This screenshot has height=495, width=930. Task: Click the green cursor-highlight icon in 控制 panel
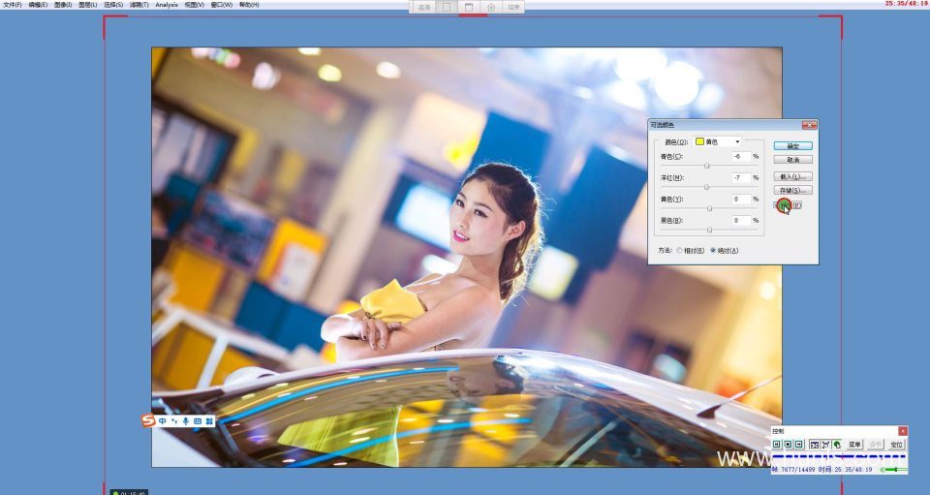(x=837, y=444)
